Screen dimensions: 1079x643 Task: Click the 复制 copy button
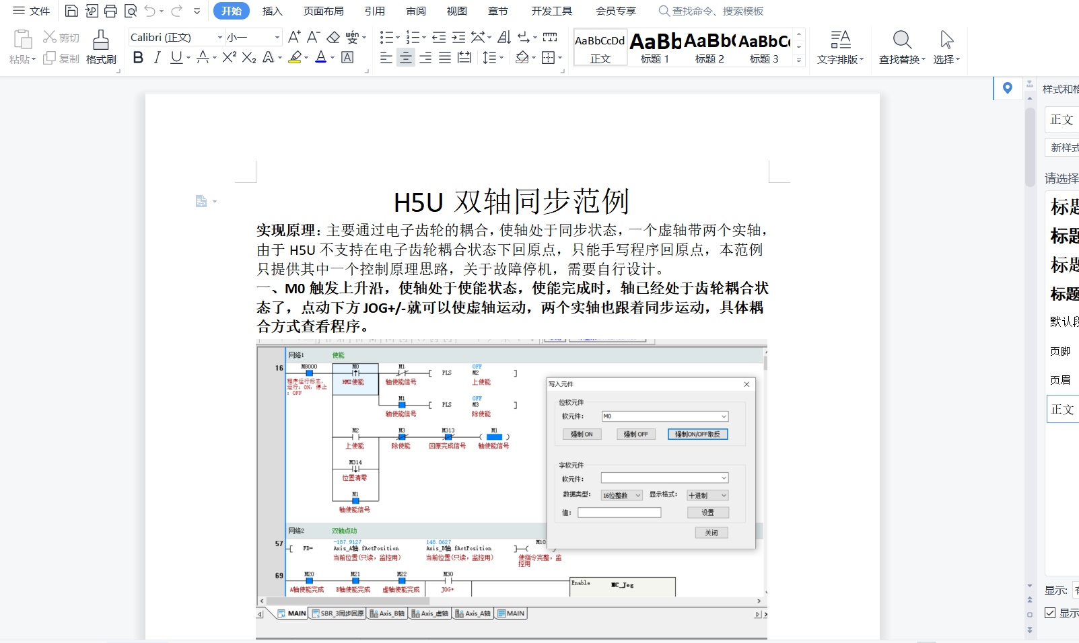click(61, 59)
